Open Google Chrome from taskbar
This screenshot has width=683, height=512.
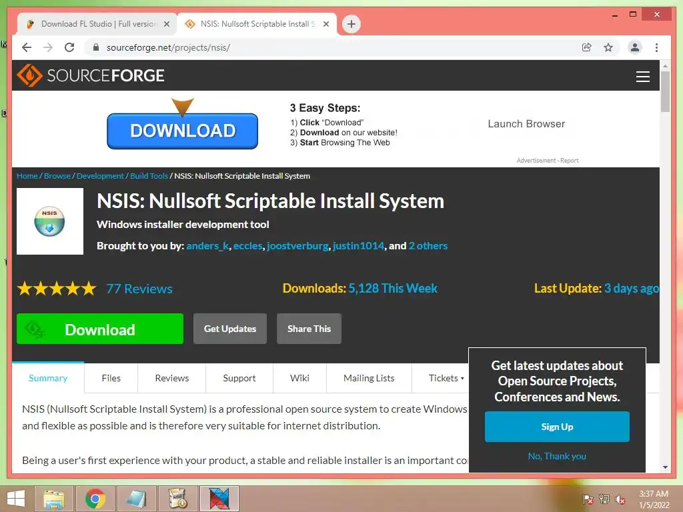pos(95,499)
